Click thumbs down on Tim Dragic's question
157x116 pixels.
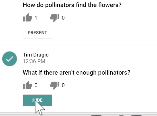[55, 85]
